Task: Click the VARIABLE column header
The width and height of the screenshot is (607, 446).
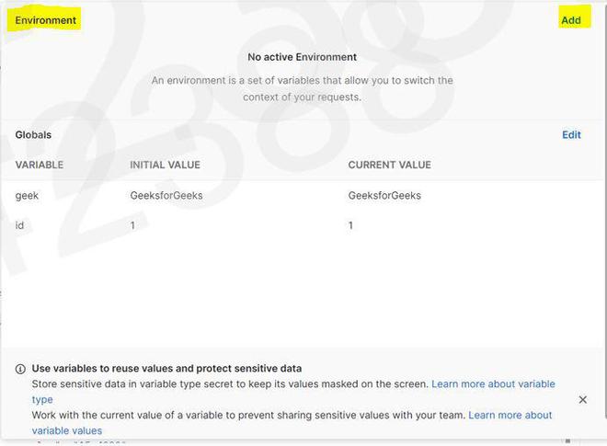Action: (x=40, y=166)
